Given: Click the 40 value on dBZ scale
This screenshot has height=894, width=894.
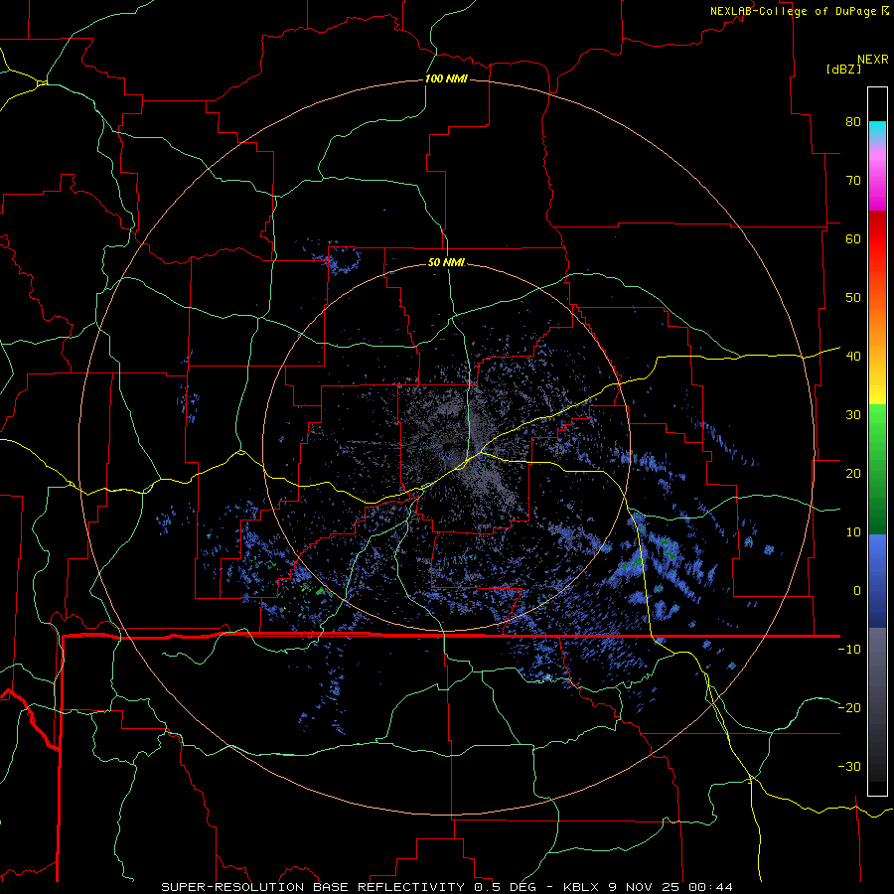Looking at the screenshot, I should tap(853, 357).
